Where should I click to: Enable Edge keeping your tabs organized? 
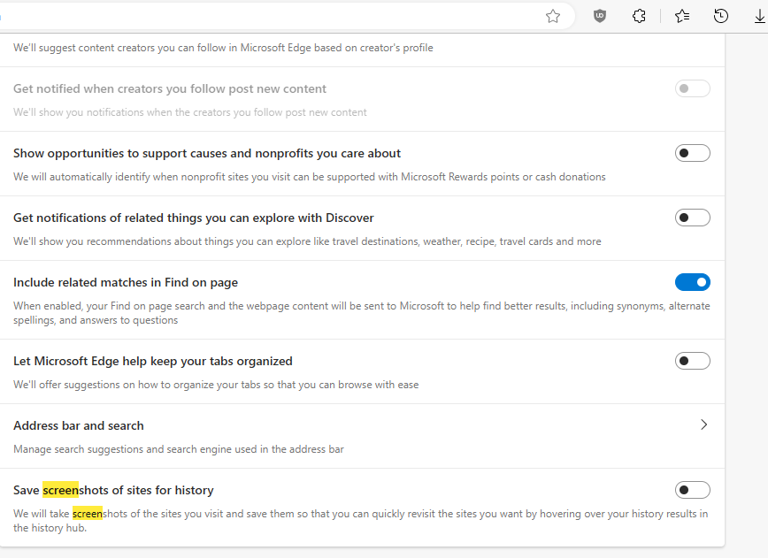pos(692,361)
